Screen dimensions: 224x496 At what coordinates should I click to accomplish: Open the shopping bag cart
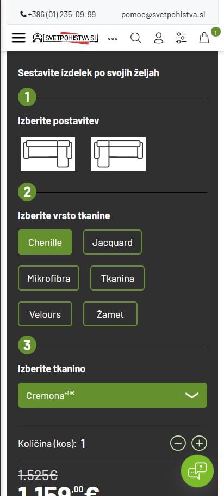(x=204, y=38)
